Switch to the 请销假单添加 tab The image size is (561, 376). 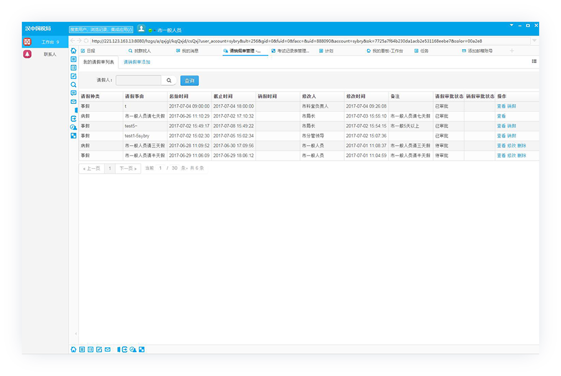[137, 62]
